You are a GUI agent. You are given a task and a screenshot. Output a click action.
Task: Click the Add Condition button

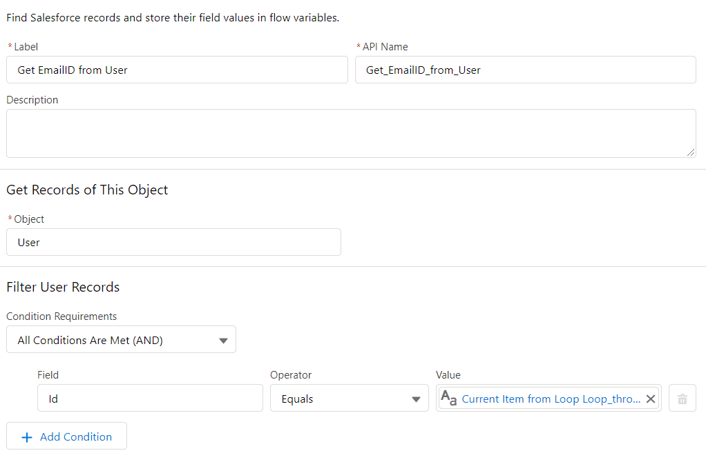point(66,436)
